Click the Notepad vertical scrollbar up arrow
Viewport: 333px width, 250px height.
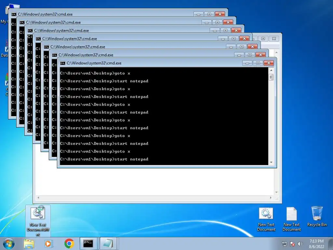click(x=276, y=52)
